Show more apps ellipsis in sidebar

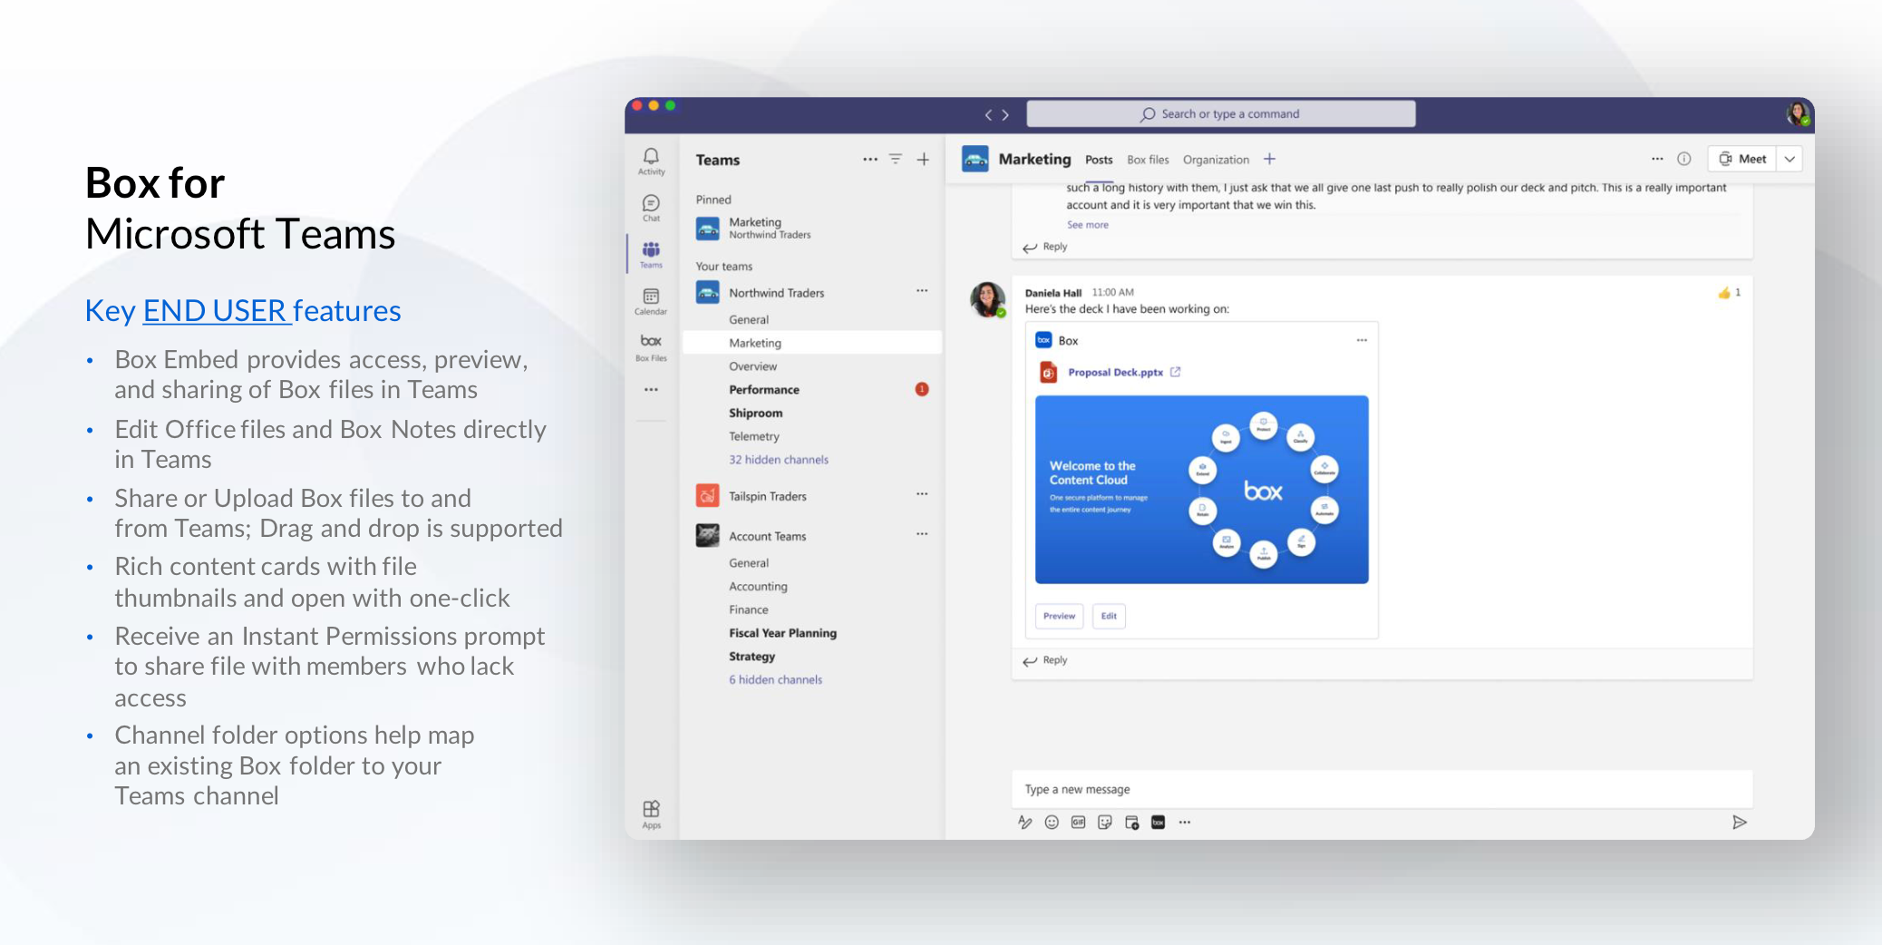click(651, 389)
